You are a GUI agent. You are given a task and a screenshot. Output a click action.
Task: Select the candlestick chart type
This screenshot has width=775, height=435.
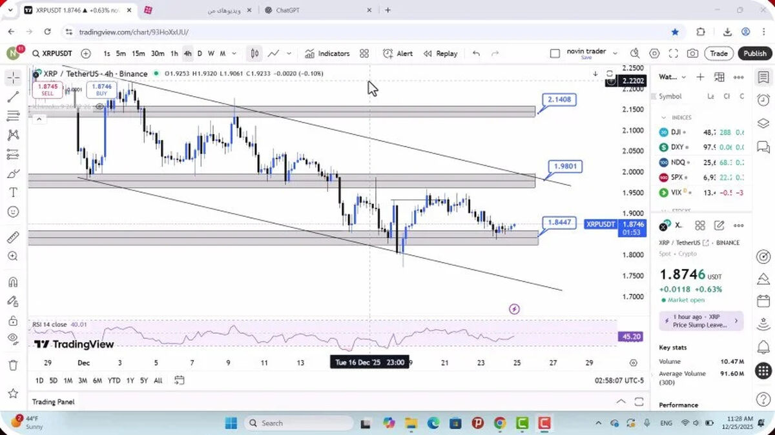point(255,54)
